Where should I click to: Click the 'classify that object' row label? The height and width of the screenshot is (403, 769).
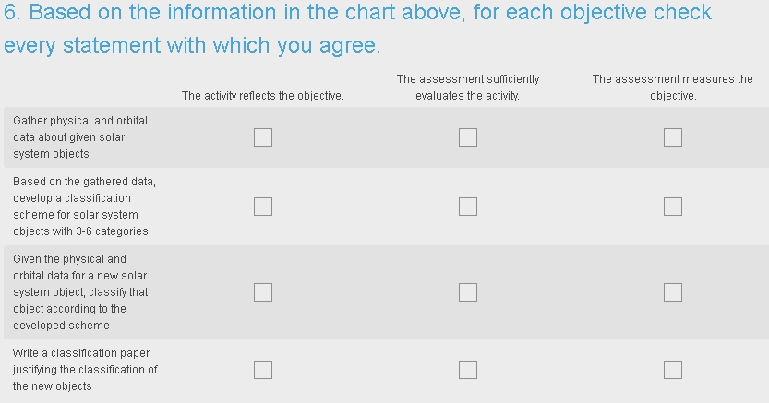coord(80,292)
